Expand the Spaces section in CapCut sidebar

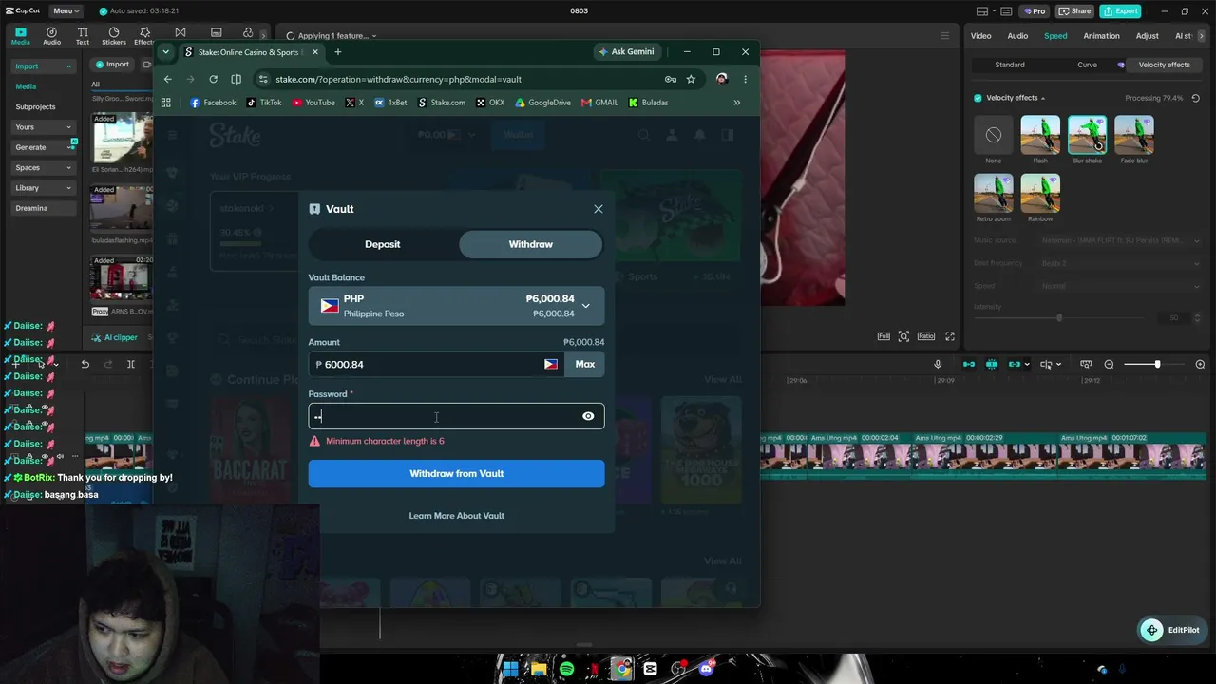43,168
